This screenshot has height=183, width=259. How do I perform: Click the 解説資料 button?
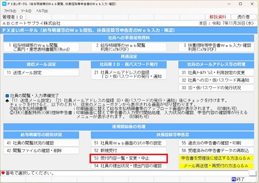[x=218, y=17]
